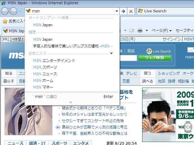Click the Read Mail toolbar icon

pyautogui.click(x=132, y=31)
